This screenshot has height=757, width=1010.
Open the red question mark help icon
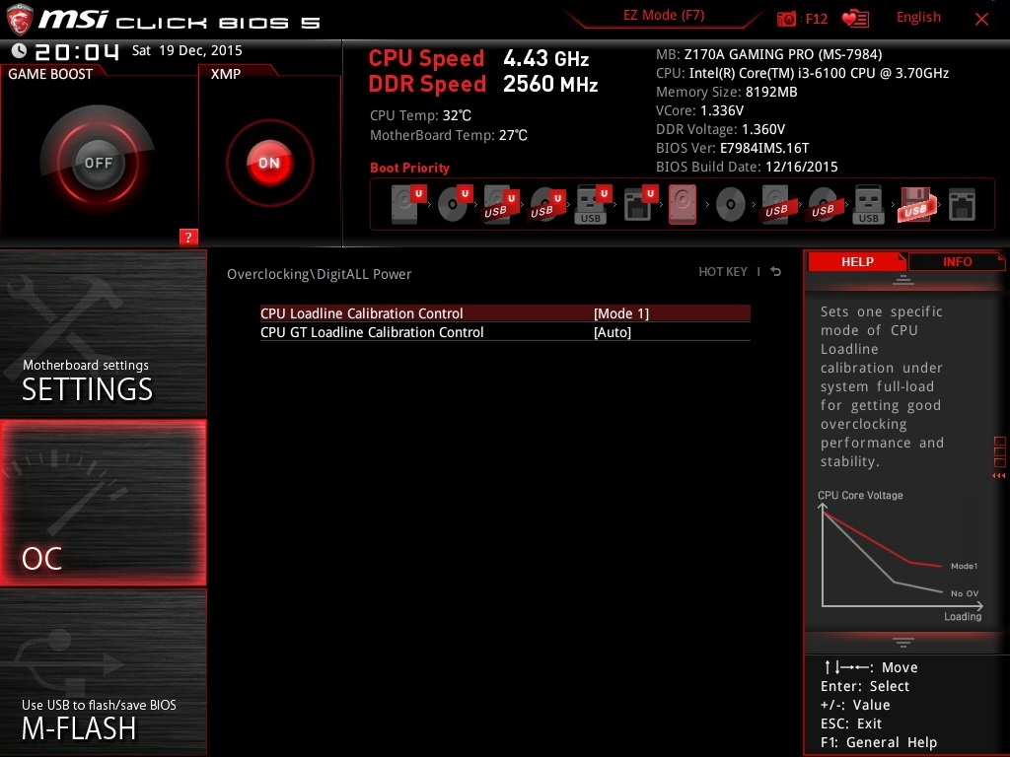188,237
